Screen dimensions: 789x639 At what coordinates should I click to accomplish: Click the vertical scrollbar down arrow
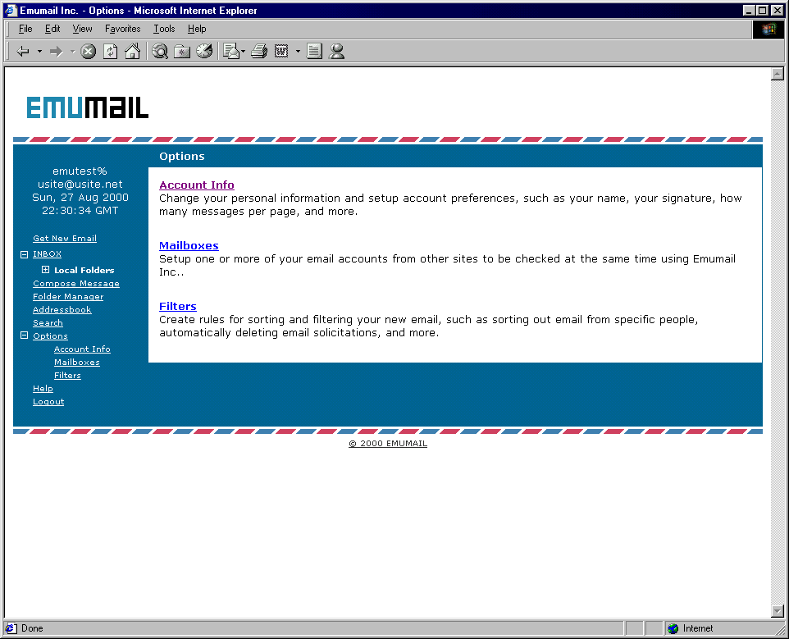click(778, 611)
